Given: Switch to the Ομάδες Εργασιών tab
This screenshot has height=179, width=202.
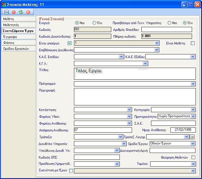Looking at the screenshot, I should tap(18, 49).
